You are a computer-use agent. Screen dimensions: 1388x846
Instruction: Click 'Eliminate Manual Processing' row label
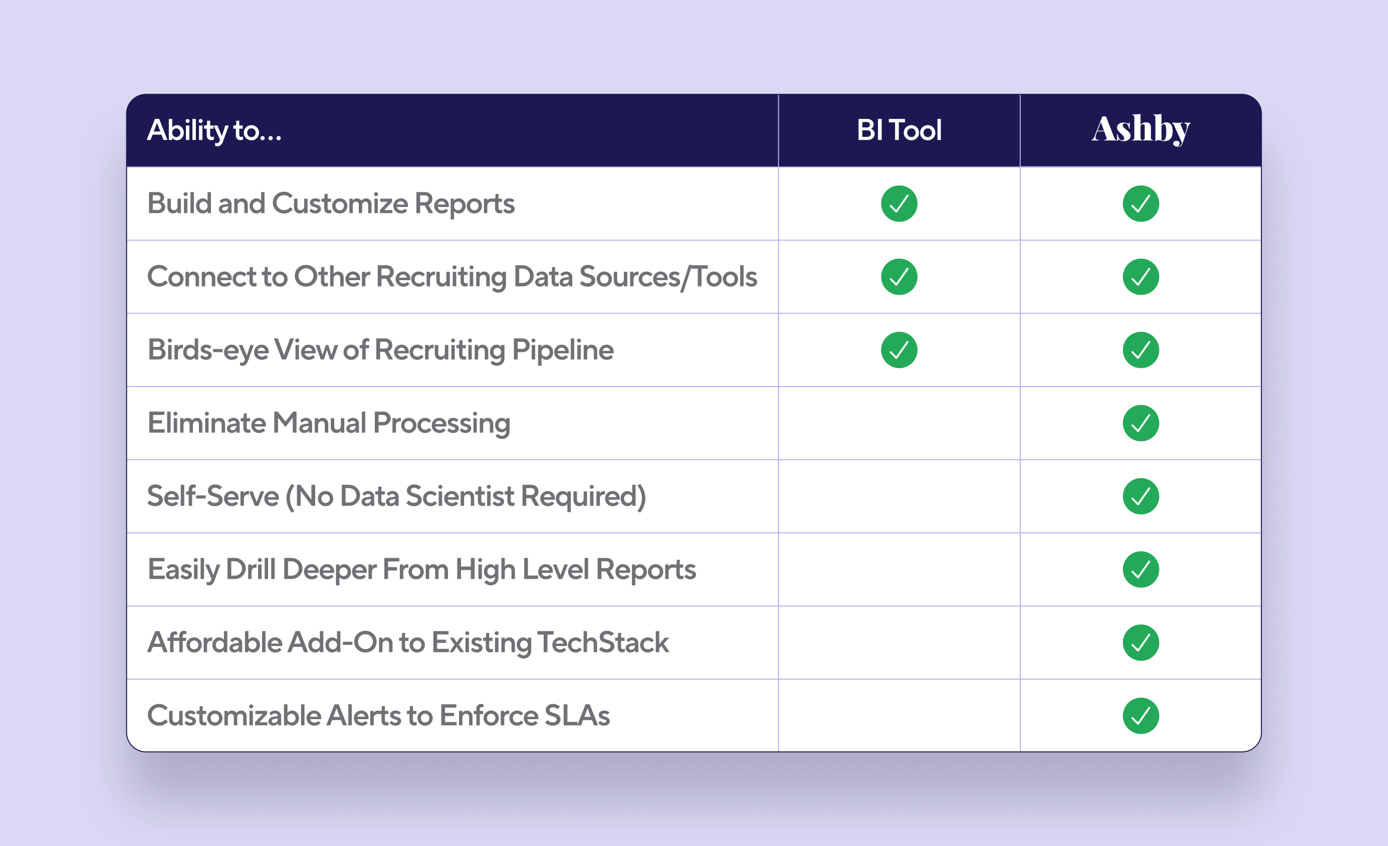click(328, 423)
